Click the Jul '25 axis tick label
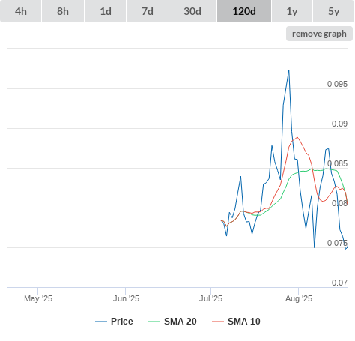 (210, 298)
